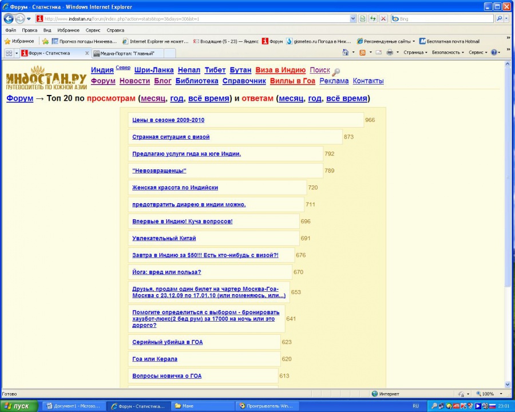
Task: Click the RSS feeds icon
Action: 362,53
